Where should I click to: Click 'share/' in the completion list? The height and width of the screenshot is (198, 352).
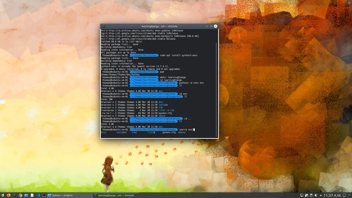point(182,133)
